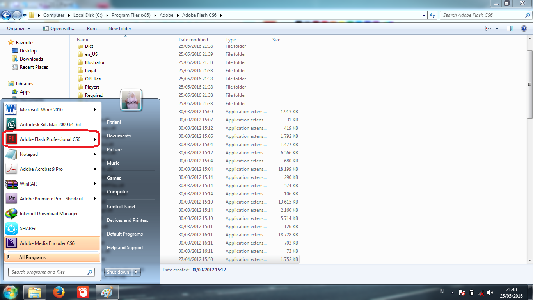533x300 pixels.
Task: Click the Action Center flag icon
Action: 462,293
